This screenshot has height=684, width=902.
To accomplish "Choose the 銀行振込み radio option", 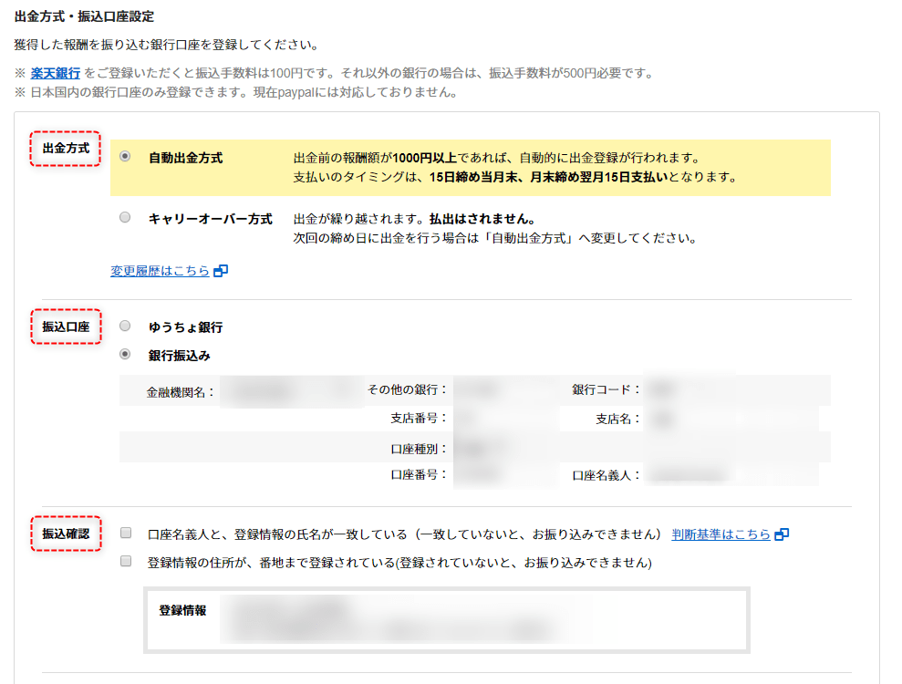I will (x=126, y=354).
